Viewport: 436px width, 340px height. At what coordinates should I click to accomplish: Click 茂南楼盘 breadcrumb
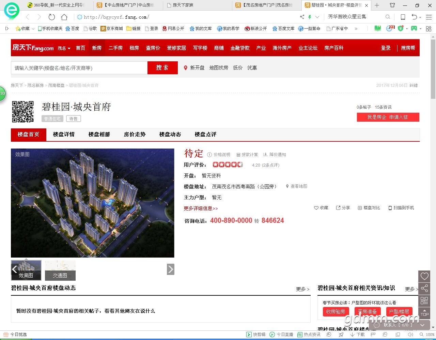click(x=56, y=86)
